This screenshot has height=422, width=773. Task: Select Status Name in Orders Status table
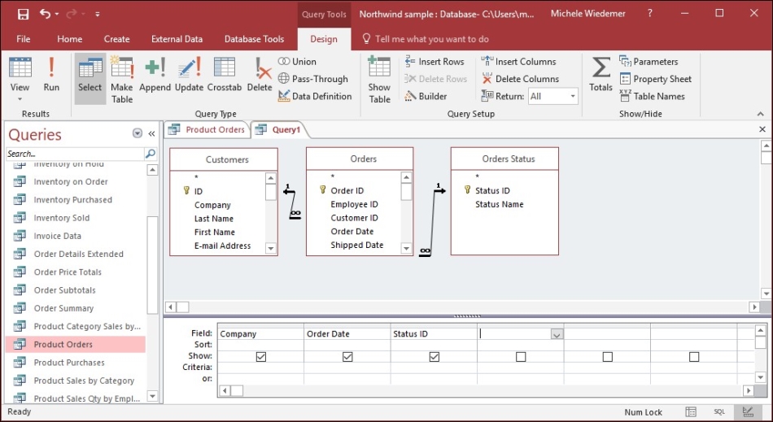(x=499, y=204)
